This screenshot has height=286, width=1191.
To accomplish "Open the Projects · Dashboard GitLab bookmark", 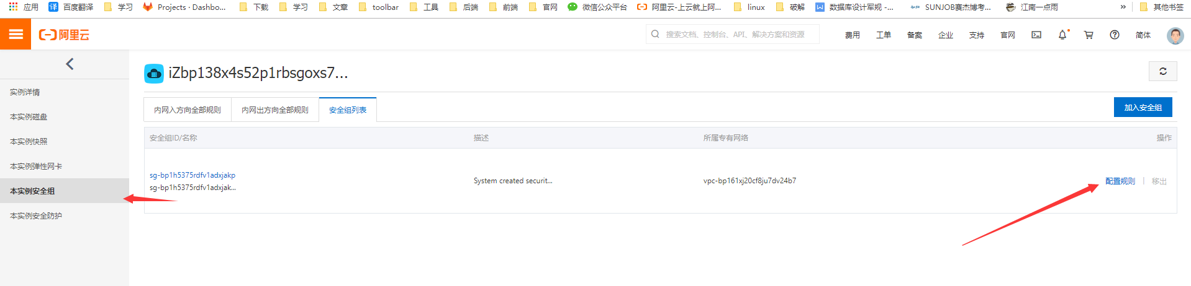I will pyautogui.click(x=184, y=7).
